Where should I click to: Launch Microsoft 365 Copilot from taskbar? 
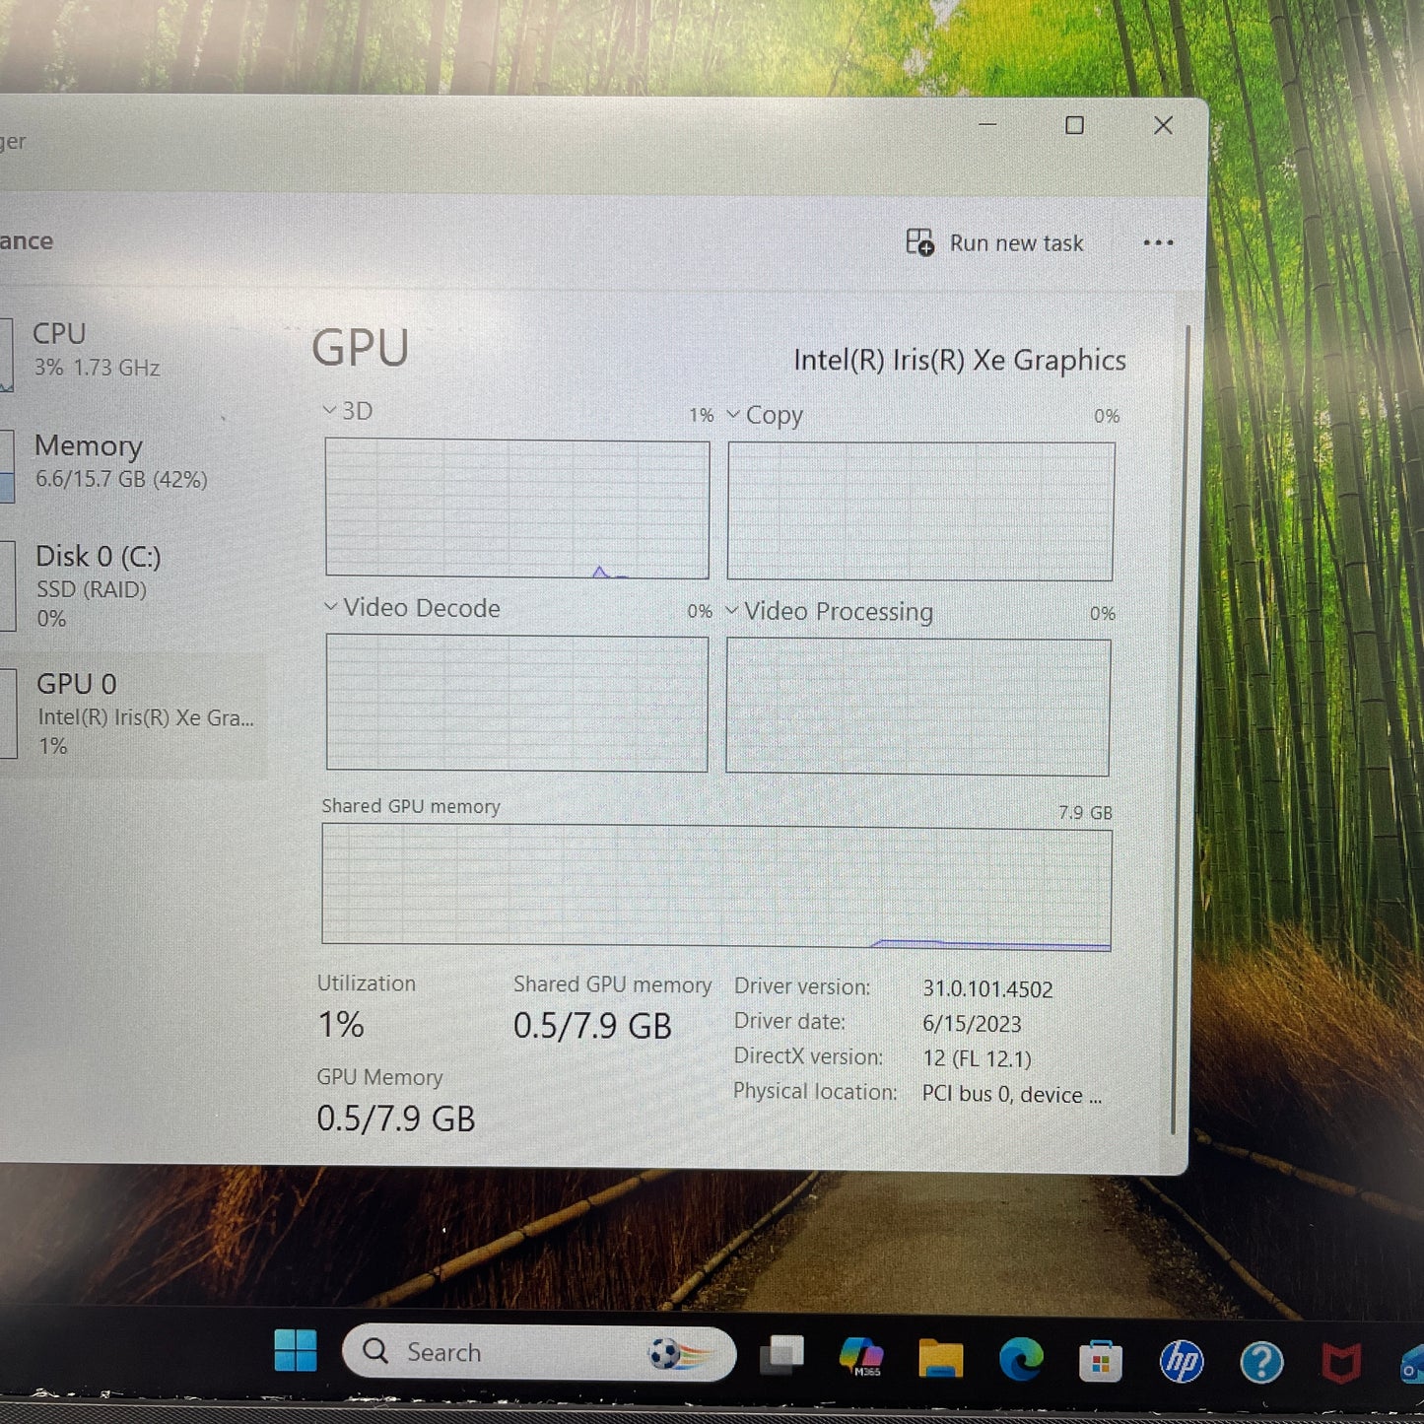[x=861, y=1357]
